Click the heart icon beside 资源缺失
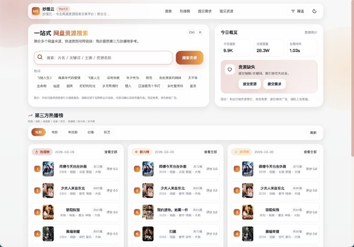This screenshot has height=247, width=354. click(229, 69)
